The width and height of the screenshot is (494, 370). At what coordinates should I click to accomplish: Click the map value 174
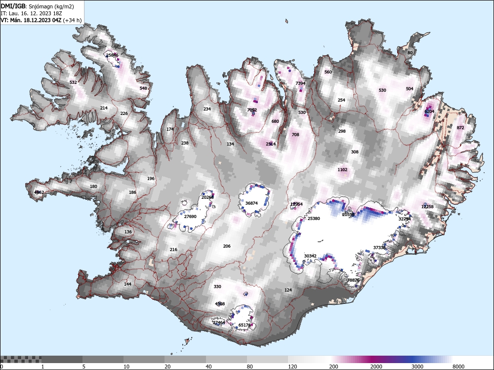[170, 129]
